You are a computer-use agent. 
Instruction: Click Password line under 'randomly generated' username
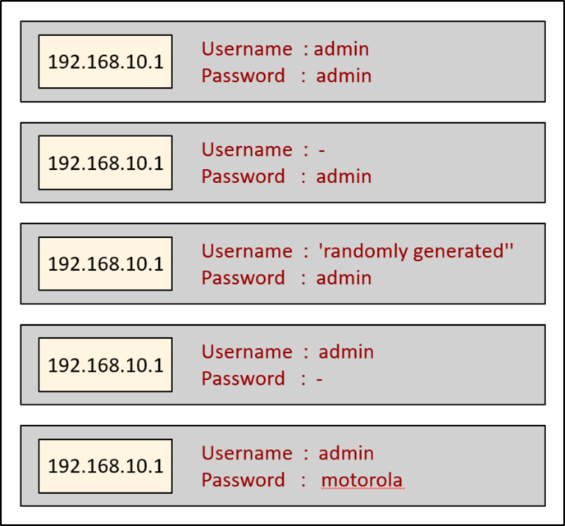tap(286, 278)
